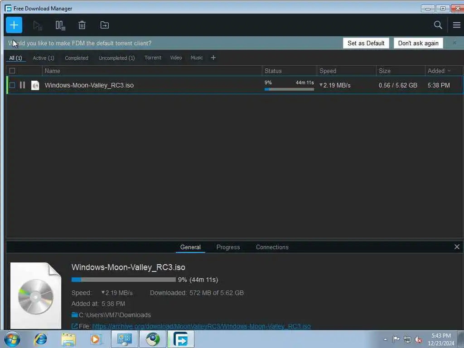This screenshot has width=464, height=348.
Task: Toggle the select-all header checkbox
Action: coord(12,71)
